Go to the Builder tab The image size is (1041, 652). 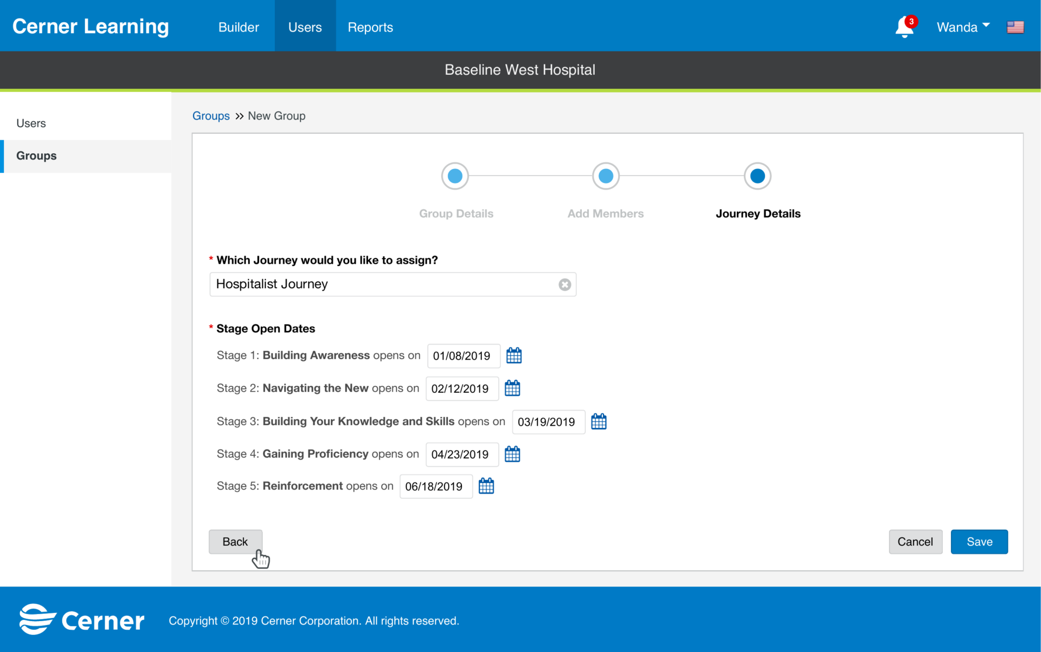239,27
